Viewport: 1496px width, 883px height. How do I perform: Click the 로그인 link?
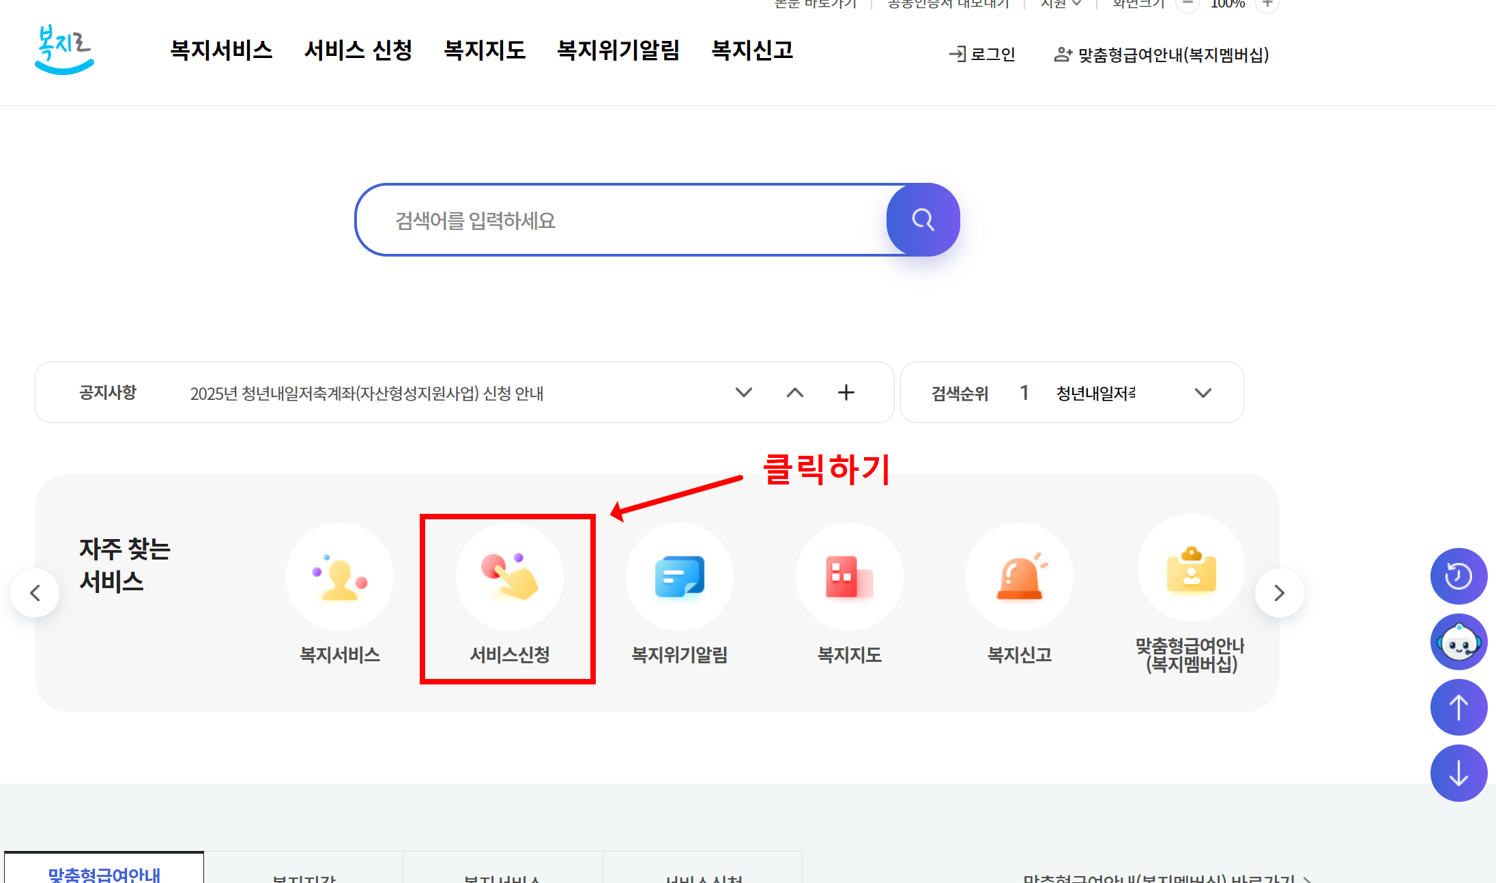(983, 55)
